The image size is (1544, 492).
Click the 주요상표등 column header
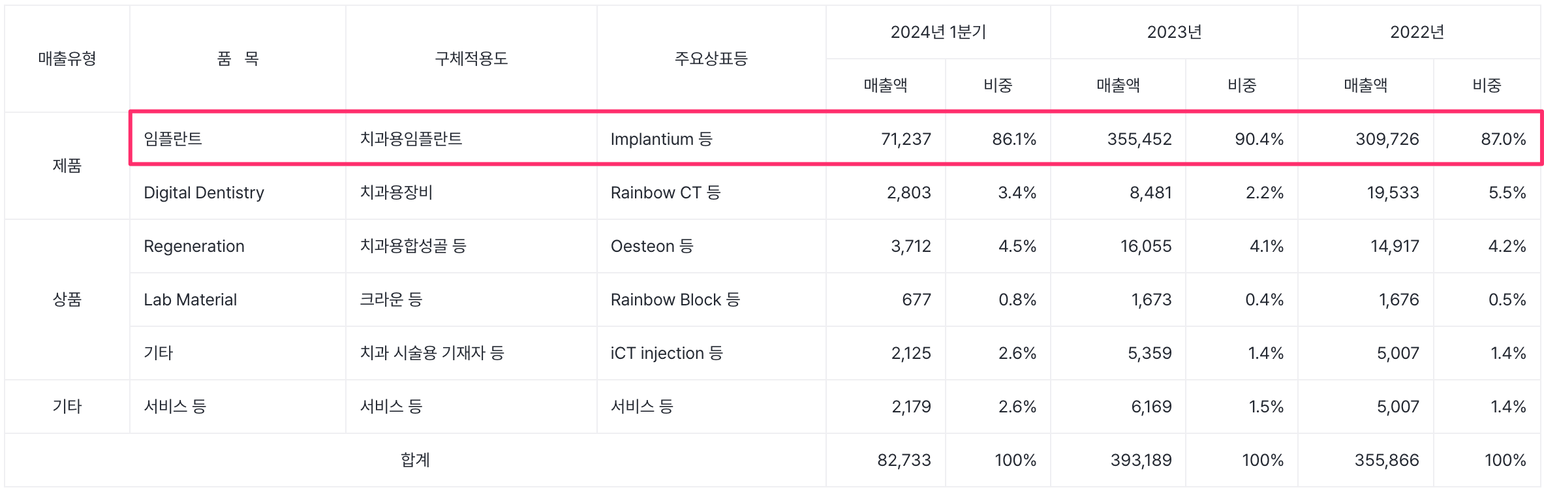[711, 59]
